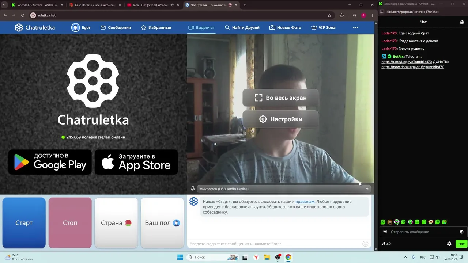Open Избранные favorites section

click(x=156, y=27)
